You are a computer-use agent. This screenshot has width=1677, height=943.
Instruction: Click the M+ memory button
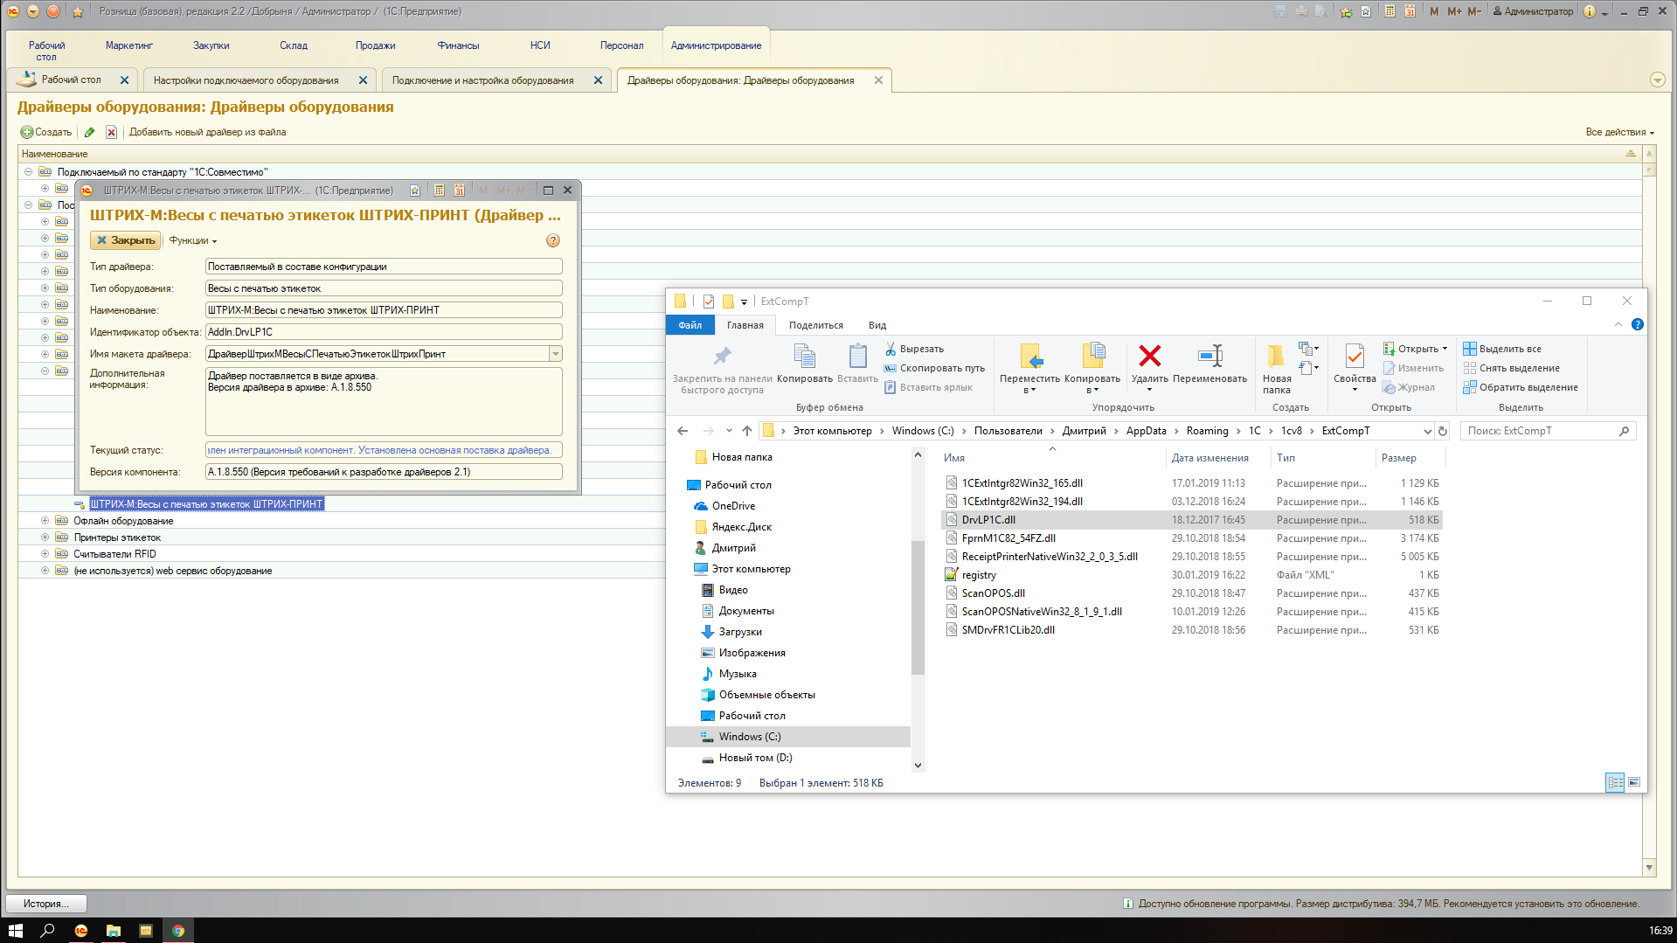pos(1454,11)
